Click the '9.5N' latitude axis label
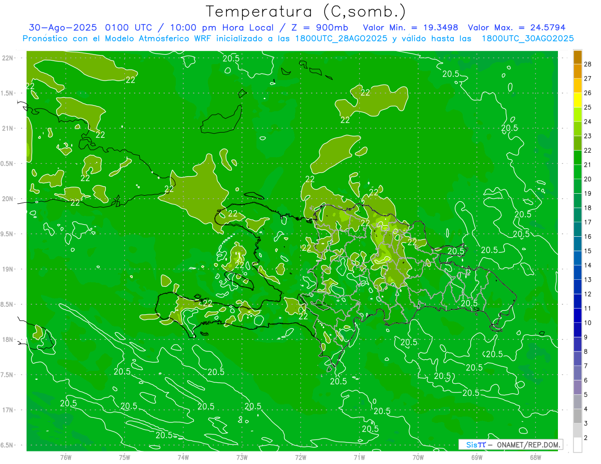The height and width of the screenshot is (464, 601). click(7, 234)
